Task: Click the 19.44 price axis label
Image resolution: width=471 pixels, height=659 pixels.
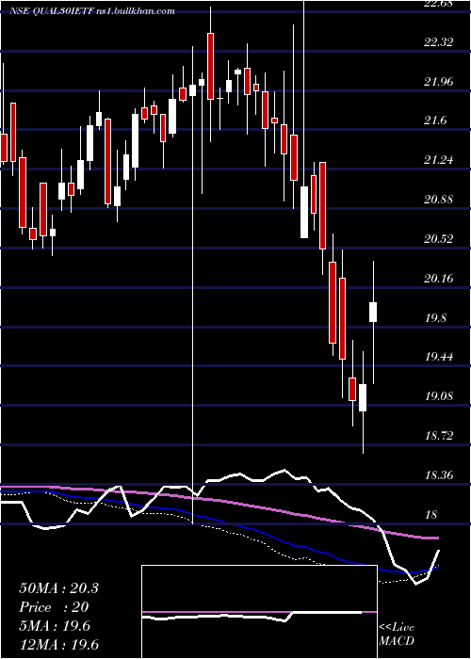Action: [x=438, y=357]
